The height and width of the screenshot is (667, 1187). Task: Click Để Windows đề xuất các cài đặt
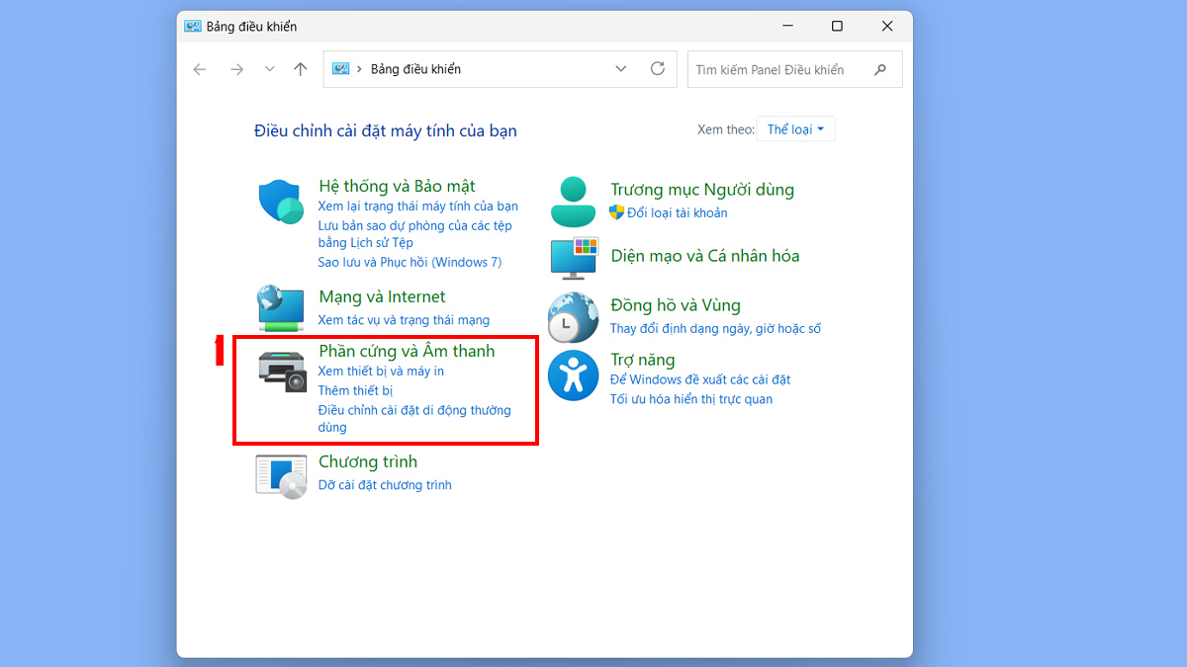pos(700,379)
